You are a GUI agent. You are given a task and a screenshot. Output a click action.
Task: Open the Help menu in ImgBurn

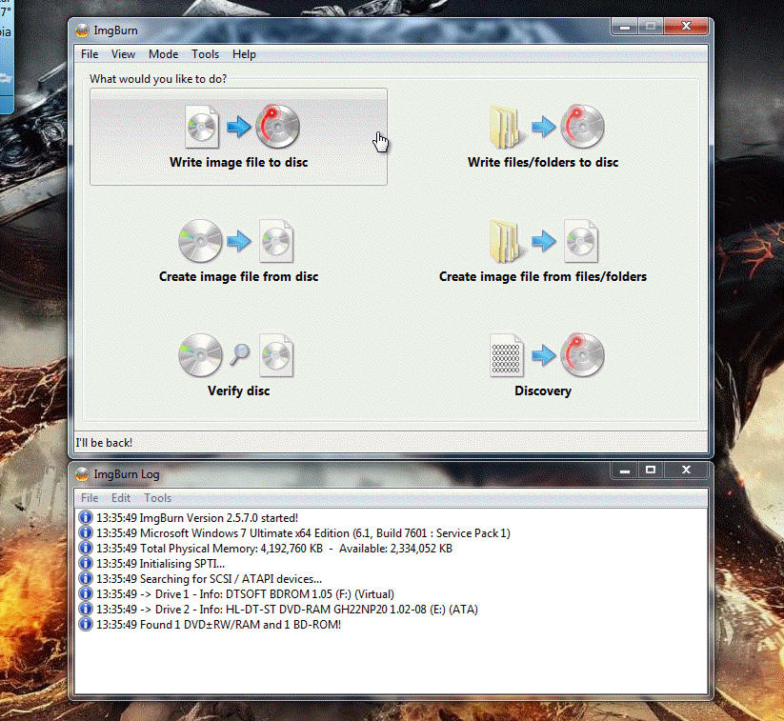coord(244,54)
